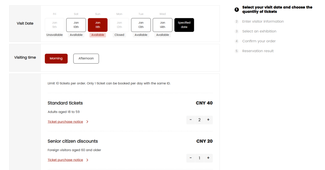The height and width of the screenshot is (170, 325).
Task: Increase Senior citizen tickets with plus
Action: tap(208, 158)
